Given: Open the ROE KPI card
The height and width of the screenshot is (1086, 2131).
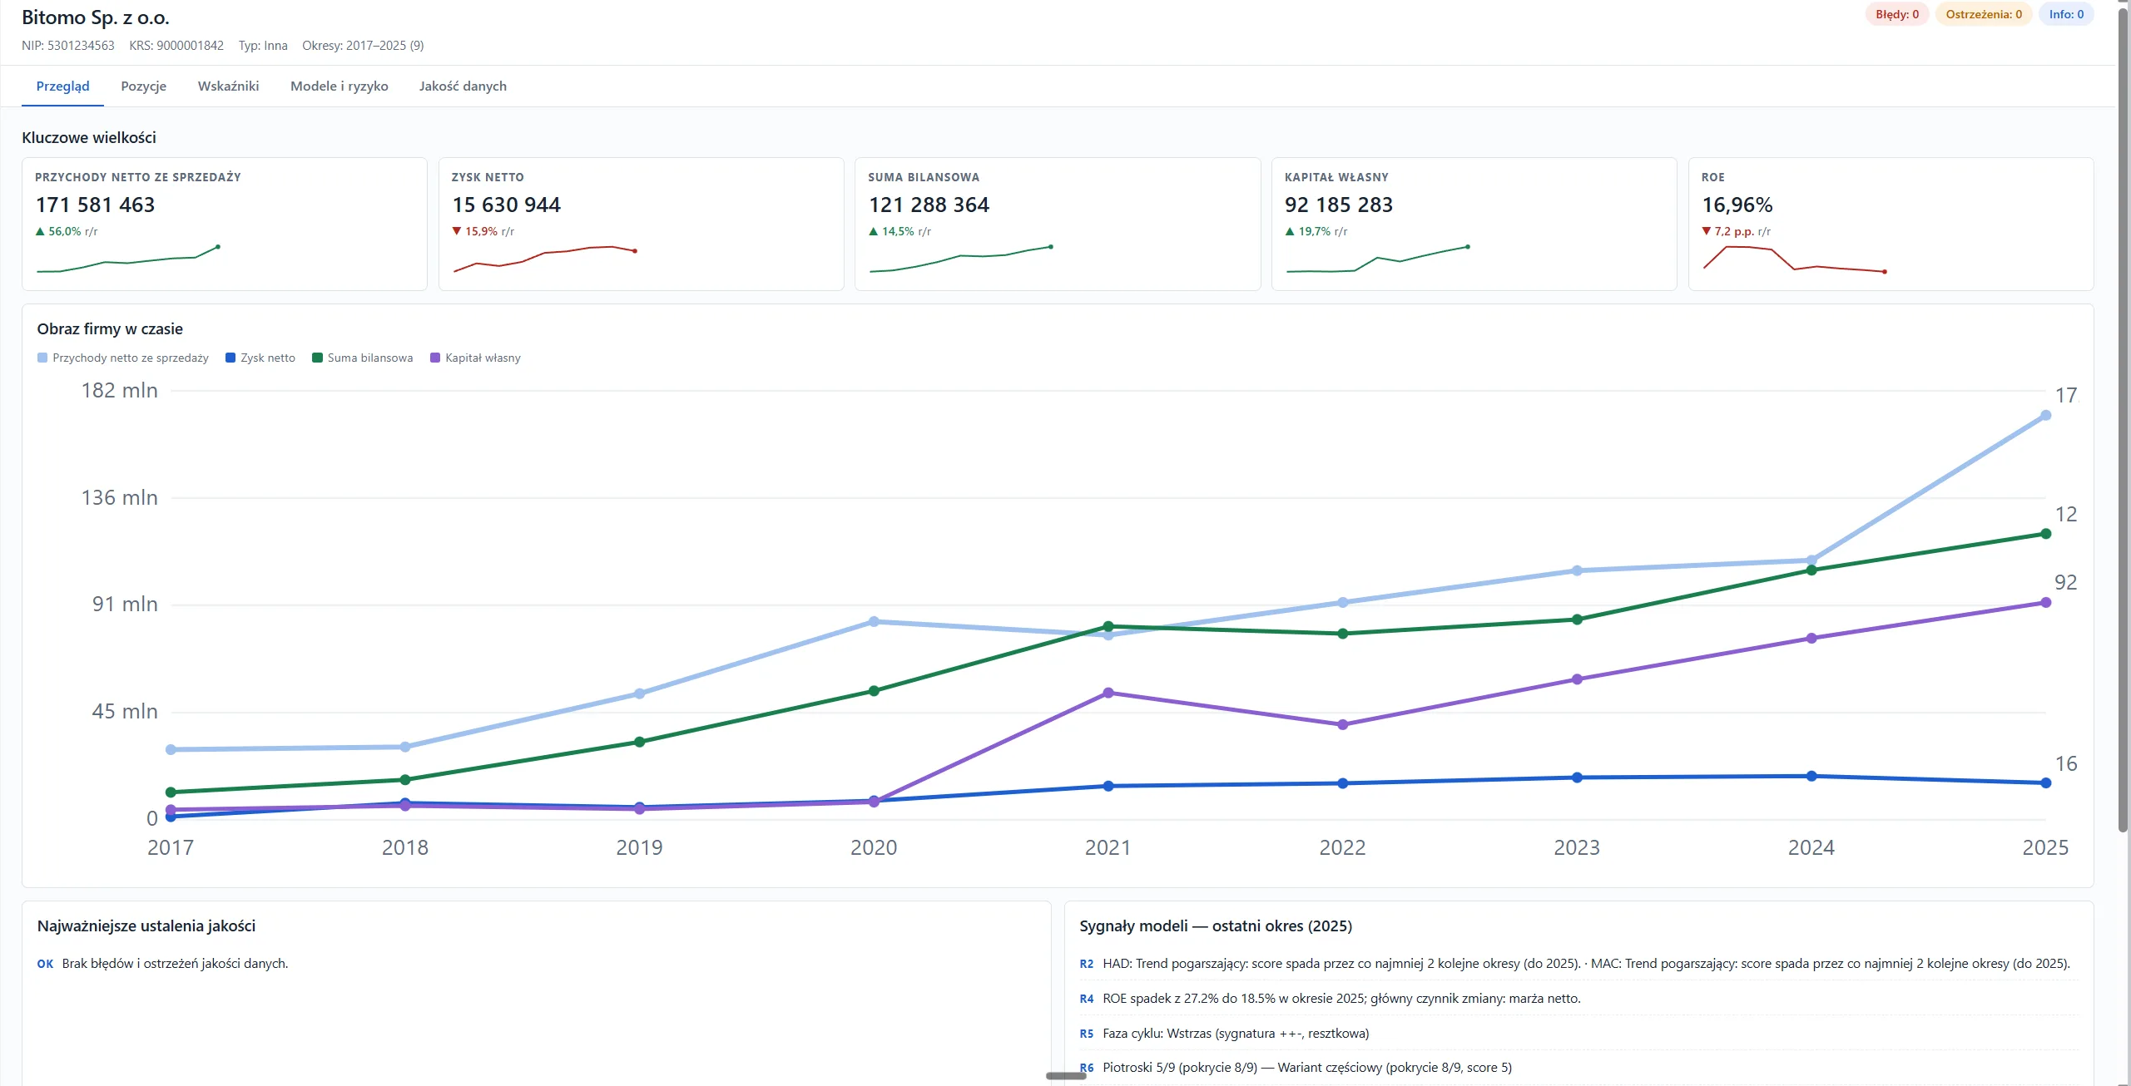Looking at the screenshot, I should coord(1891,224).
